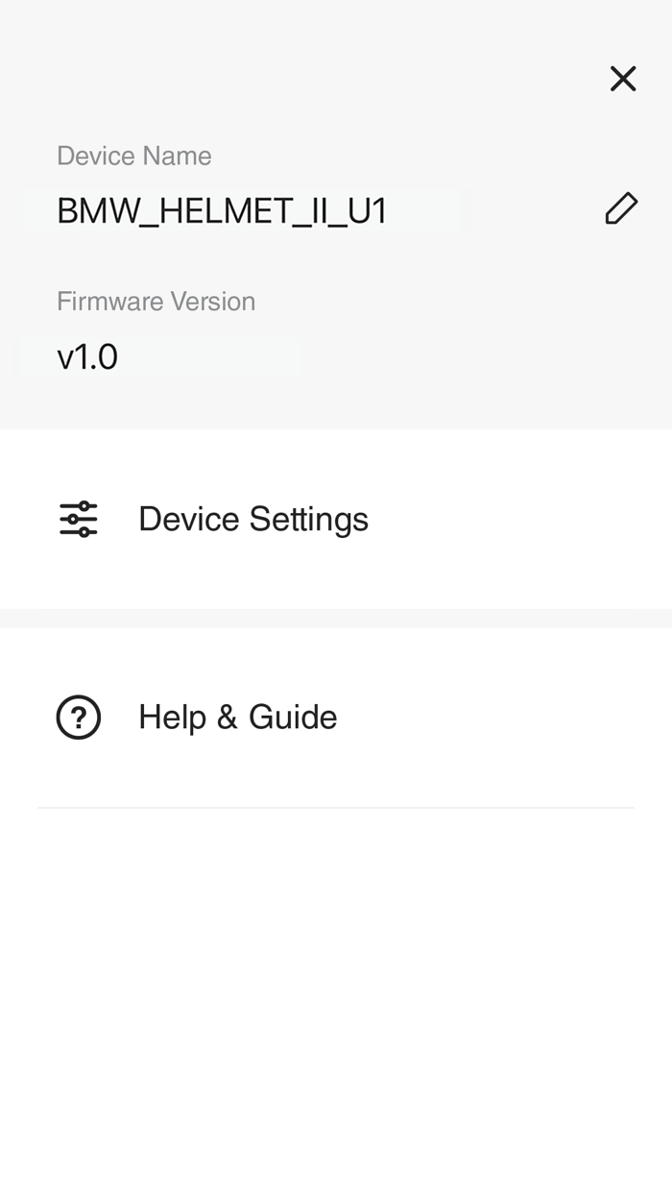Image resolution: width=672 pixels, height=1195 pixels.
Task: Close the device info panel
Action: point(623,79)
